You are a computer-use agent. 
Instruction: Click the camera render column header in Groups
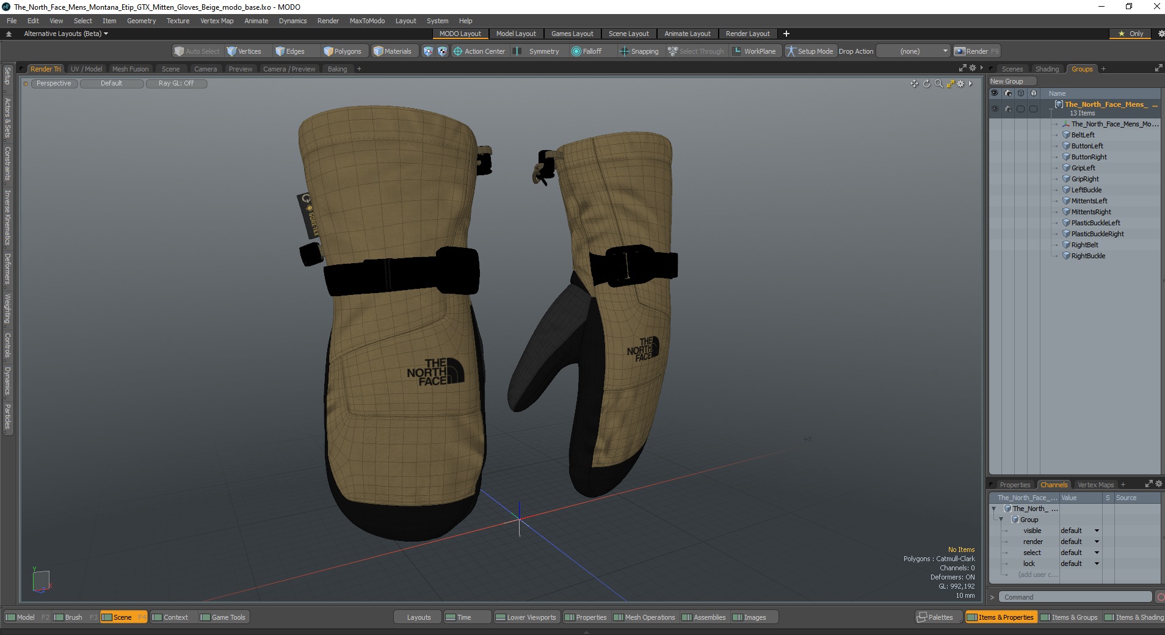point(1008,93)
